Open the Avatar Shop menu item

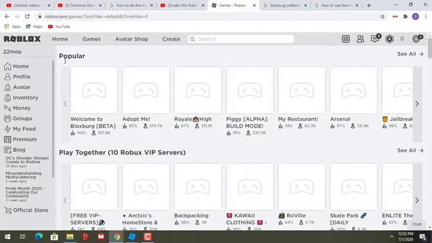[x=132, y=39]
